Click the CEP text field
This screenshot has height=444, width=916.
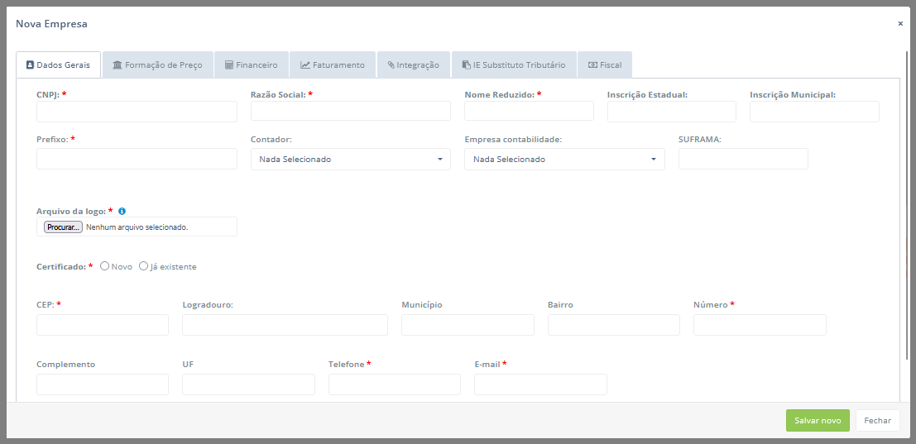(x=103, y=325)
